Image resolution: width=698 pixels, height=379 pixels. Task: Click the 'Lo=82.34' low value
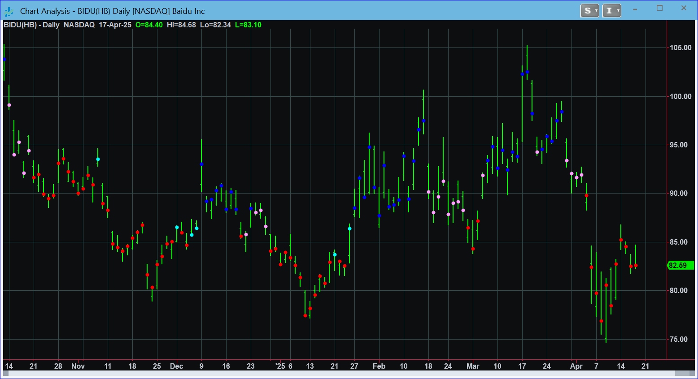click(215, 25)
